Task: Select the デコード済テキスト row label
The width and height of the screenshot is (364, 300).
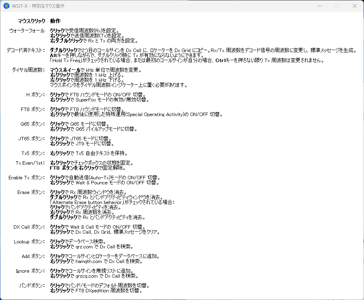Action: [26, 50]
